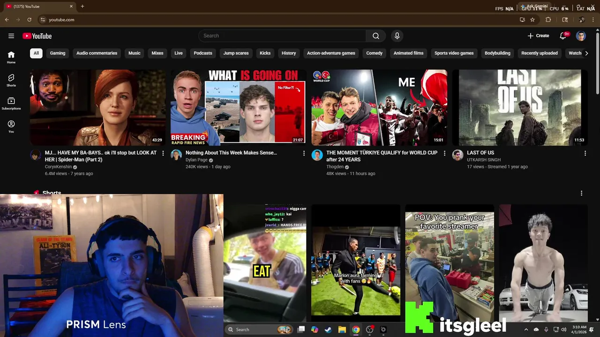Open the Chrome three-dot menu
The image size is (600, 337).
point(593,20)
